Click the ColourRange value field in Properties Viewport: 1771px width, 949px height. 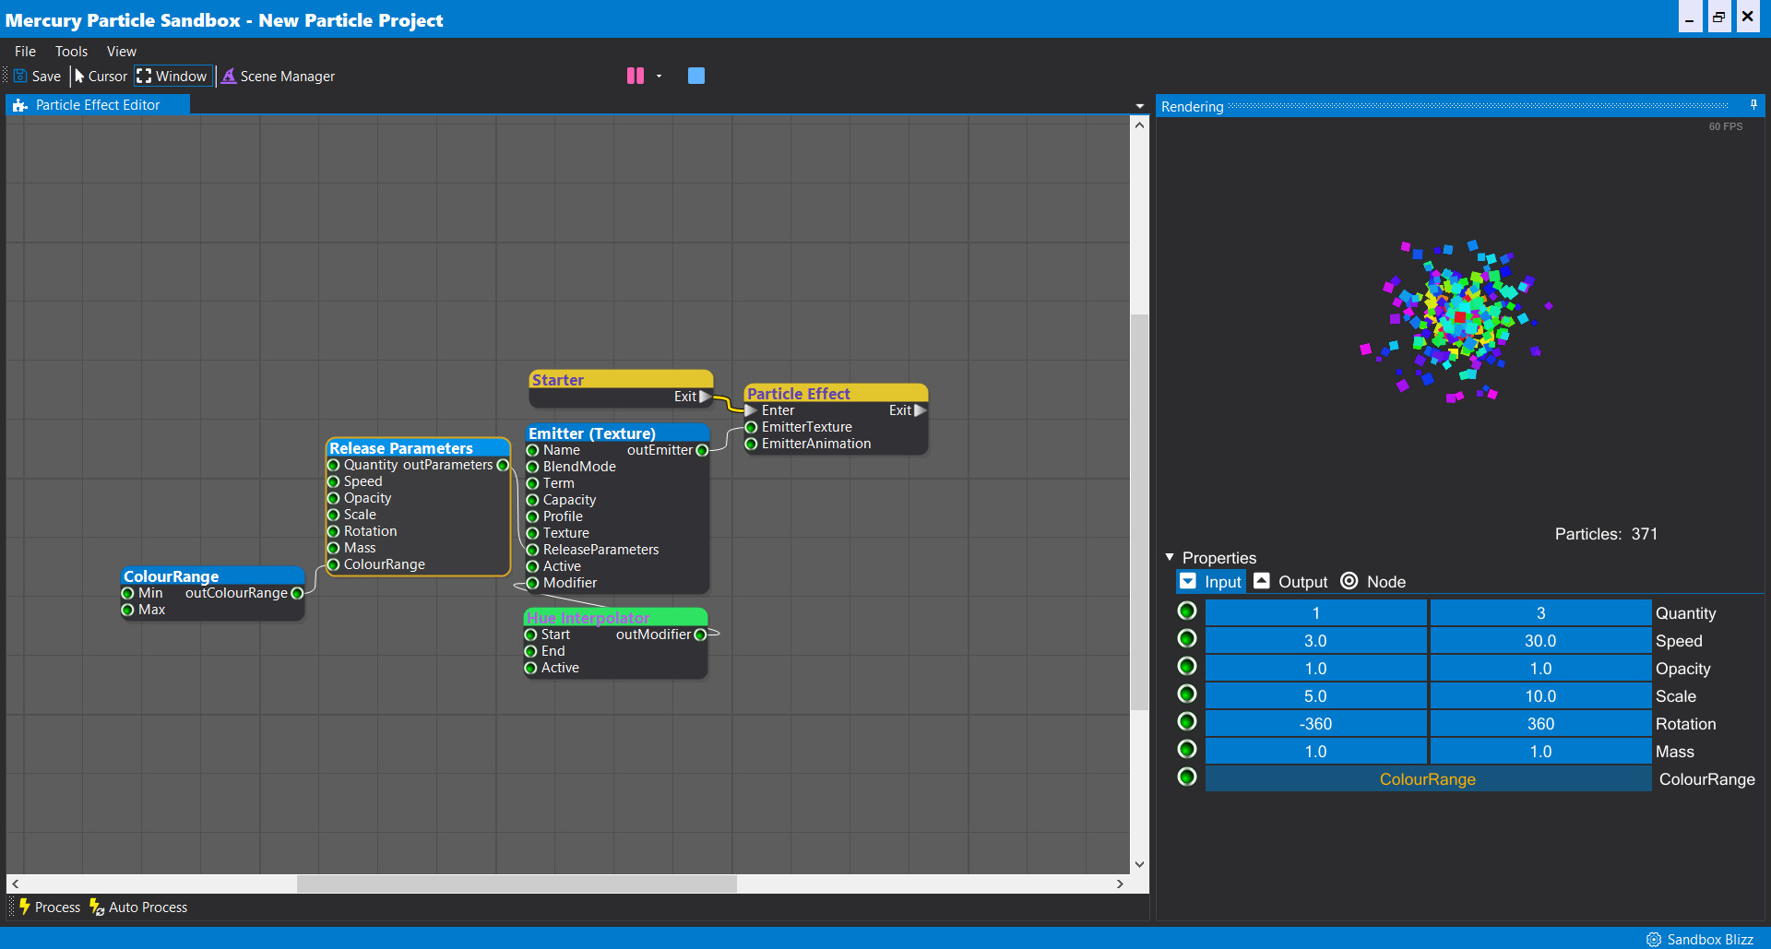(1427, 778)
